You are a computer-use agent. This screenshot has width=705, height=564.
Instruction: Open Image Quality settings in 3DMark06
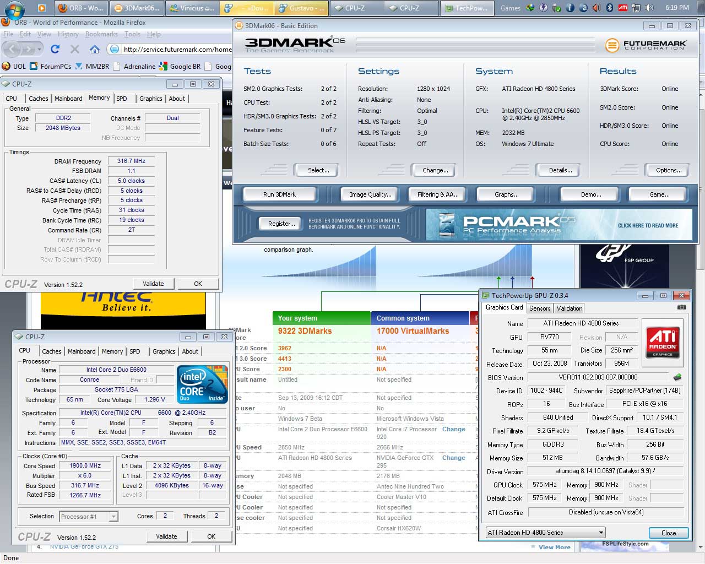(370, 194)
